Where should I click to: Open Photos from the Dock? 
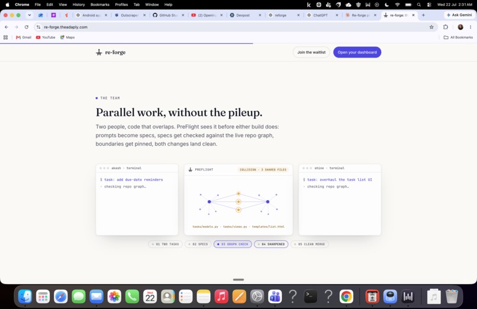114,296
